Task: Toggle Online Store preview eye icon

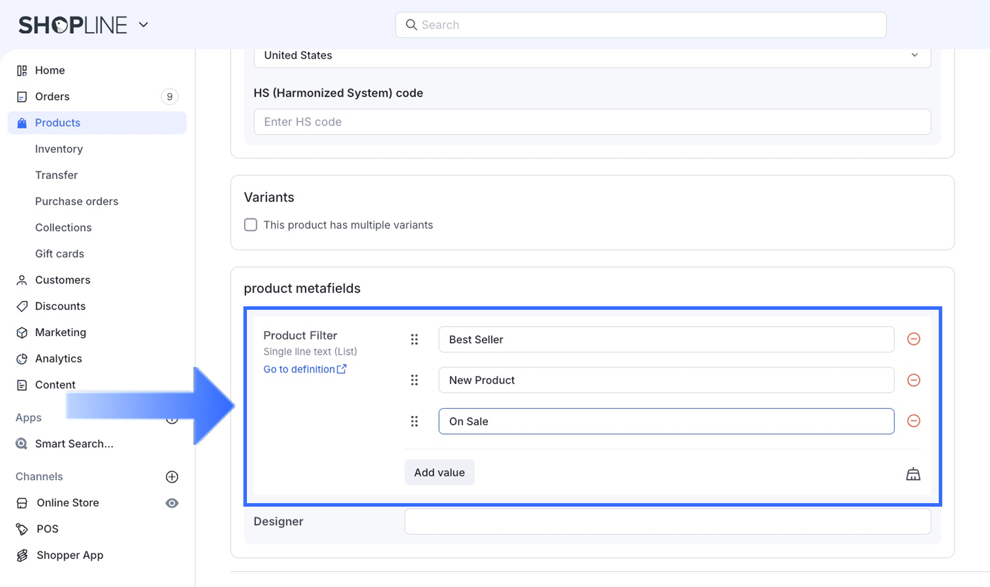Action: pos(172,503)
